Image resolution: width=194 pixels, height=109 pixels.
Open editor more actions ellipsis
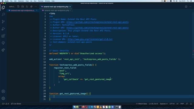click(x=190, y=7)
